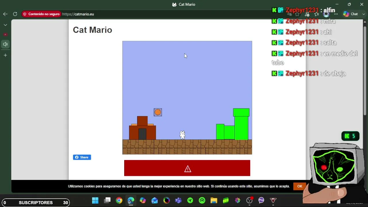
Task: Open the browser profile avatar
Action: coord(326,14)
